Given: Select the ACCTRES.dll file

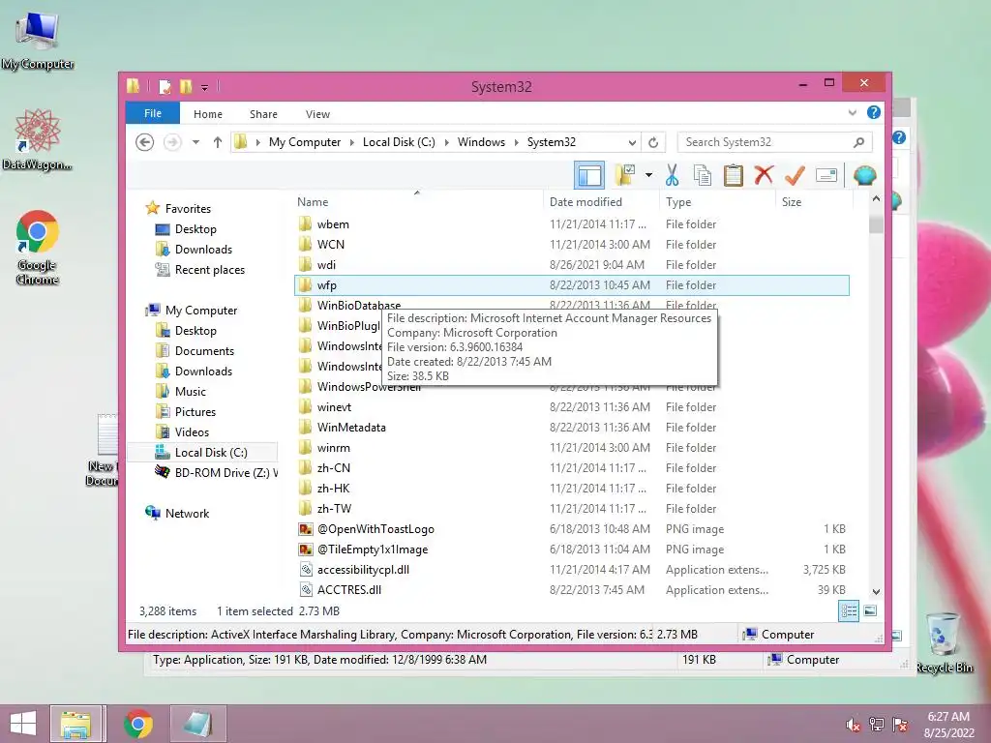Looking at the screenshot, I should [571, 589].
